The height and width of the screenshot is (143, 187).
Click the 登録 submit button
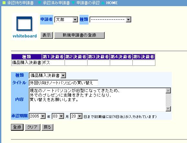coord(17,127)
